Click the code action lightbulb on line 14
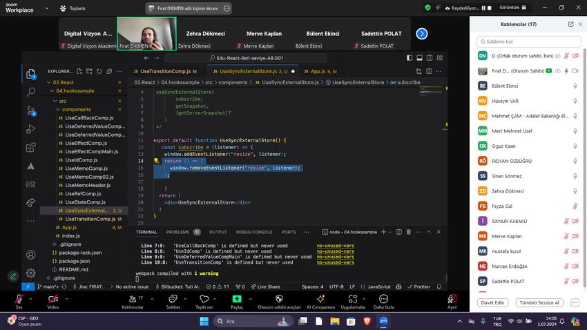This screenshot has width=587, height=330. coord(157,161)
